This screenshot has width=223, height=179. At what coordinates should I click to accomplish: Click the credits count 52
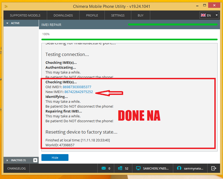pos(127,168)
